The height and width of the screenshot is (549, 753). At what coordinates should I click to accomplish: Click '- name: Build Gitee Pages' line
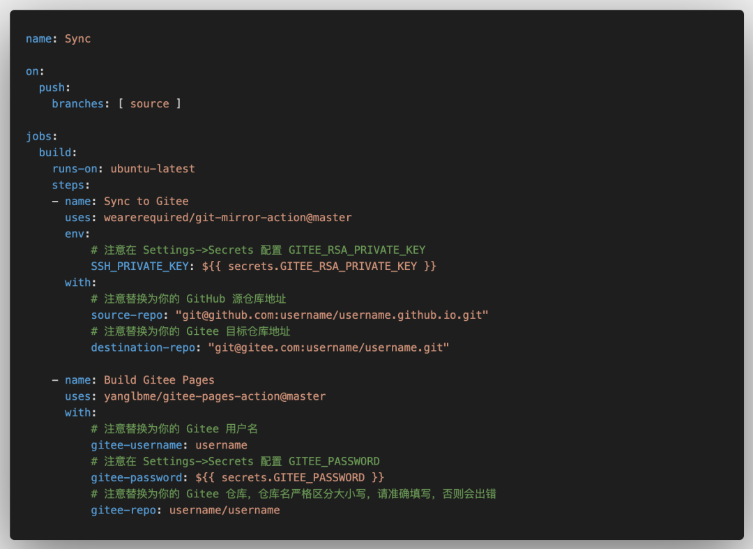[x=133, y=380]
